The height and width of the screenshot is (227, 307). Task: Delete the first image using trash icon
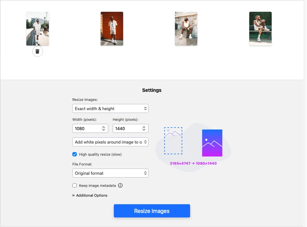point(38,51)
